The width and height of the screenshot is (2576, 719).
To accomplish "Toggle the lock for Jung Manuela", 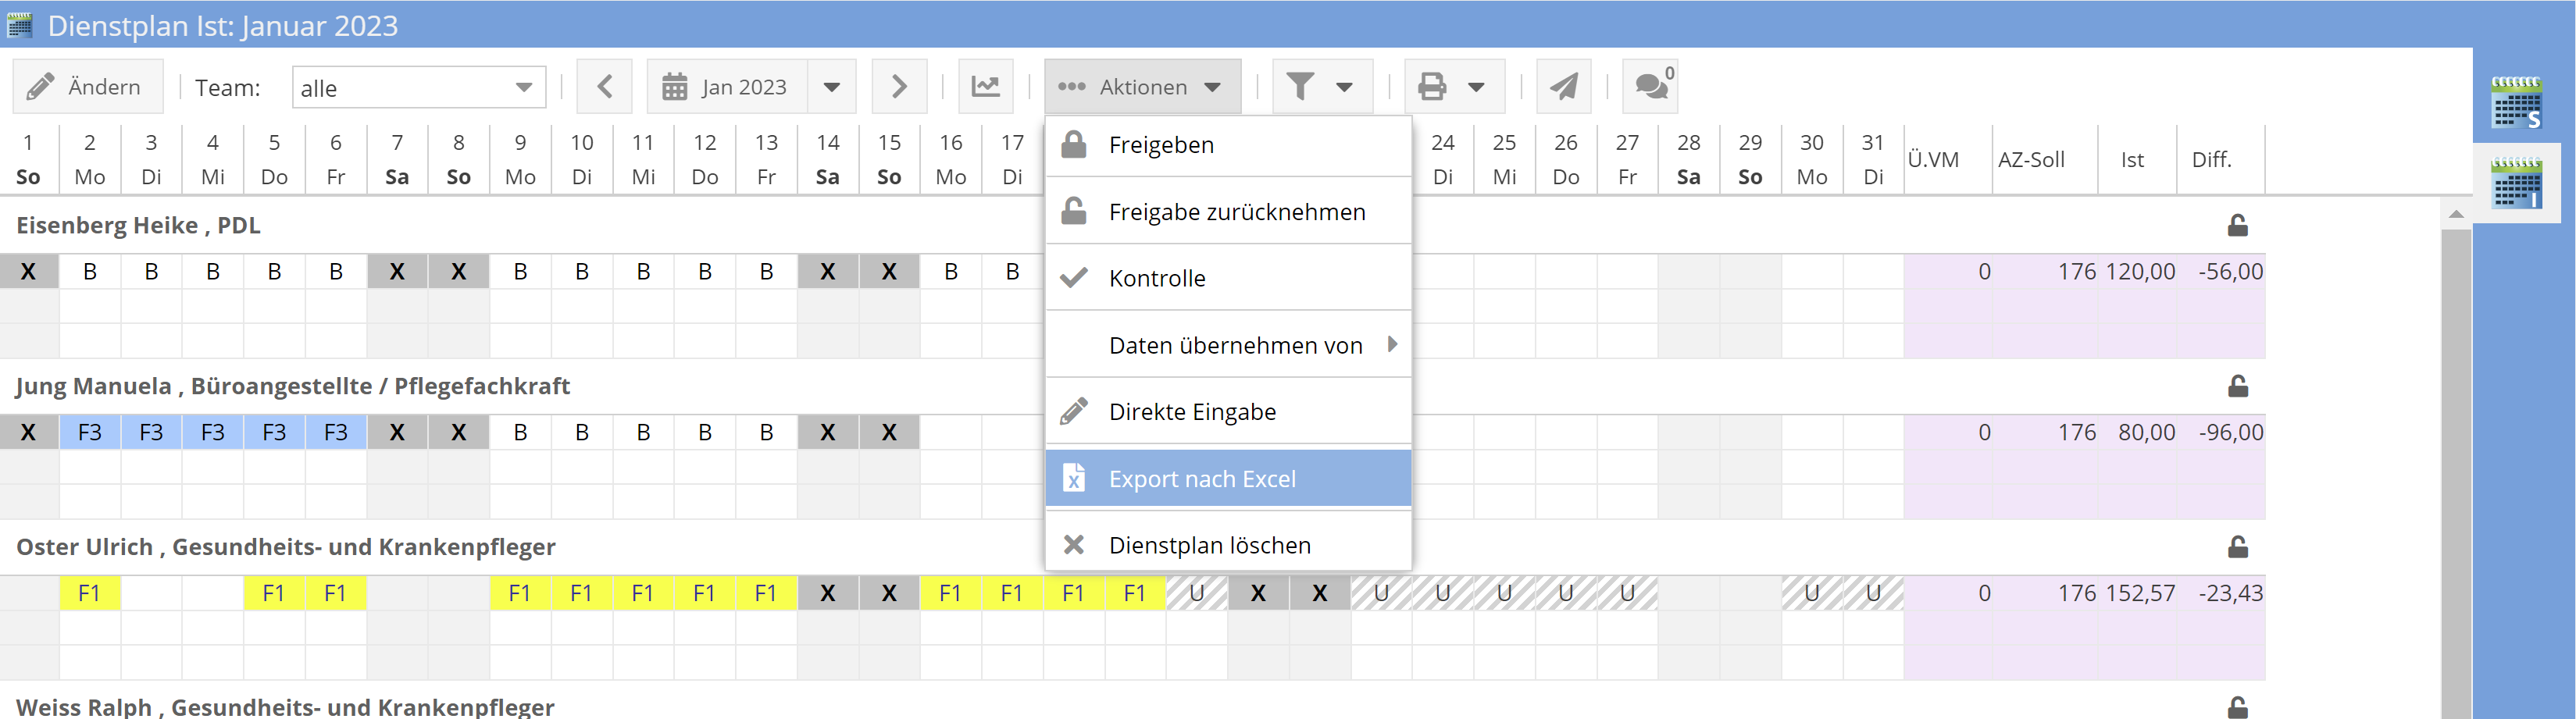I will tap(2237, 386).
